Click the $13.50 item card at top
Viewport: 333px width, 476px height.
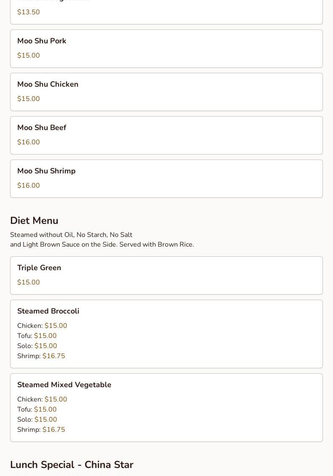166,12
